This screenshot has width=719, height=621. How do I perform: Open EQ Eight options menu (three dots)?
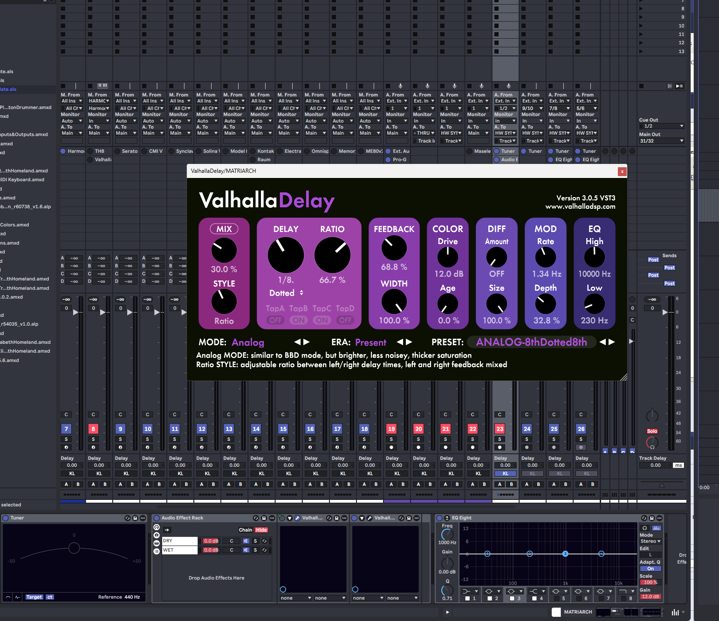(x=659, y=518)
